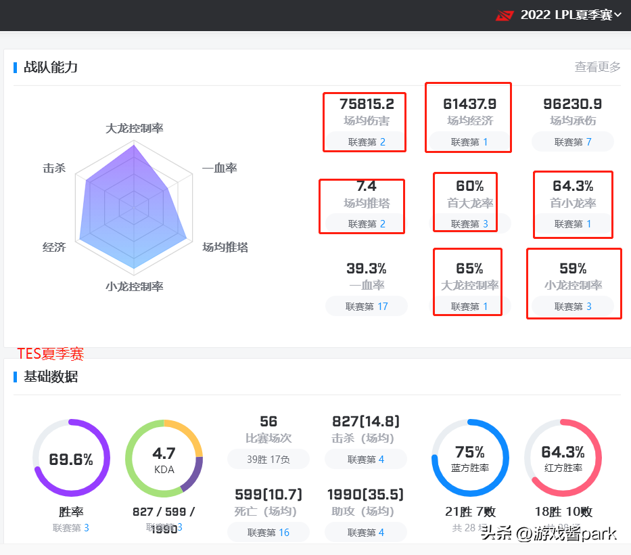Click the 59% 小龙控制率 stat
The height and width of the screenshot is (555, 631).
click(573, 276)
